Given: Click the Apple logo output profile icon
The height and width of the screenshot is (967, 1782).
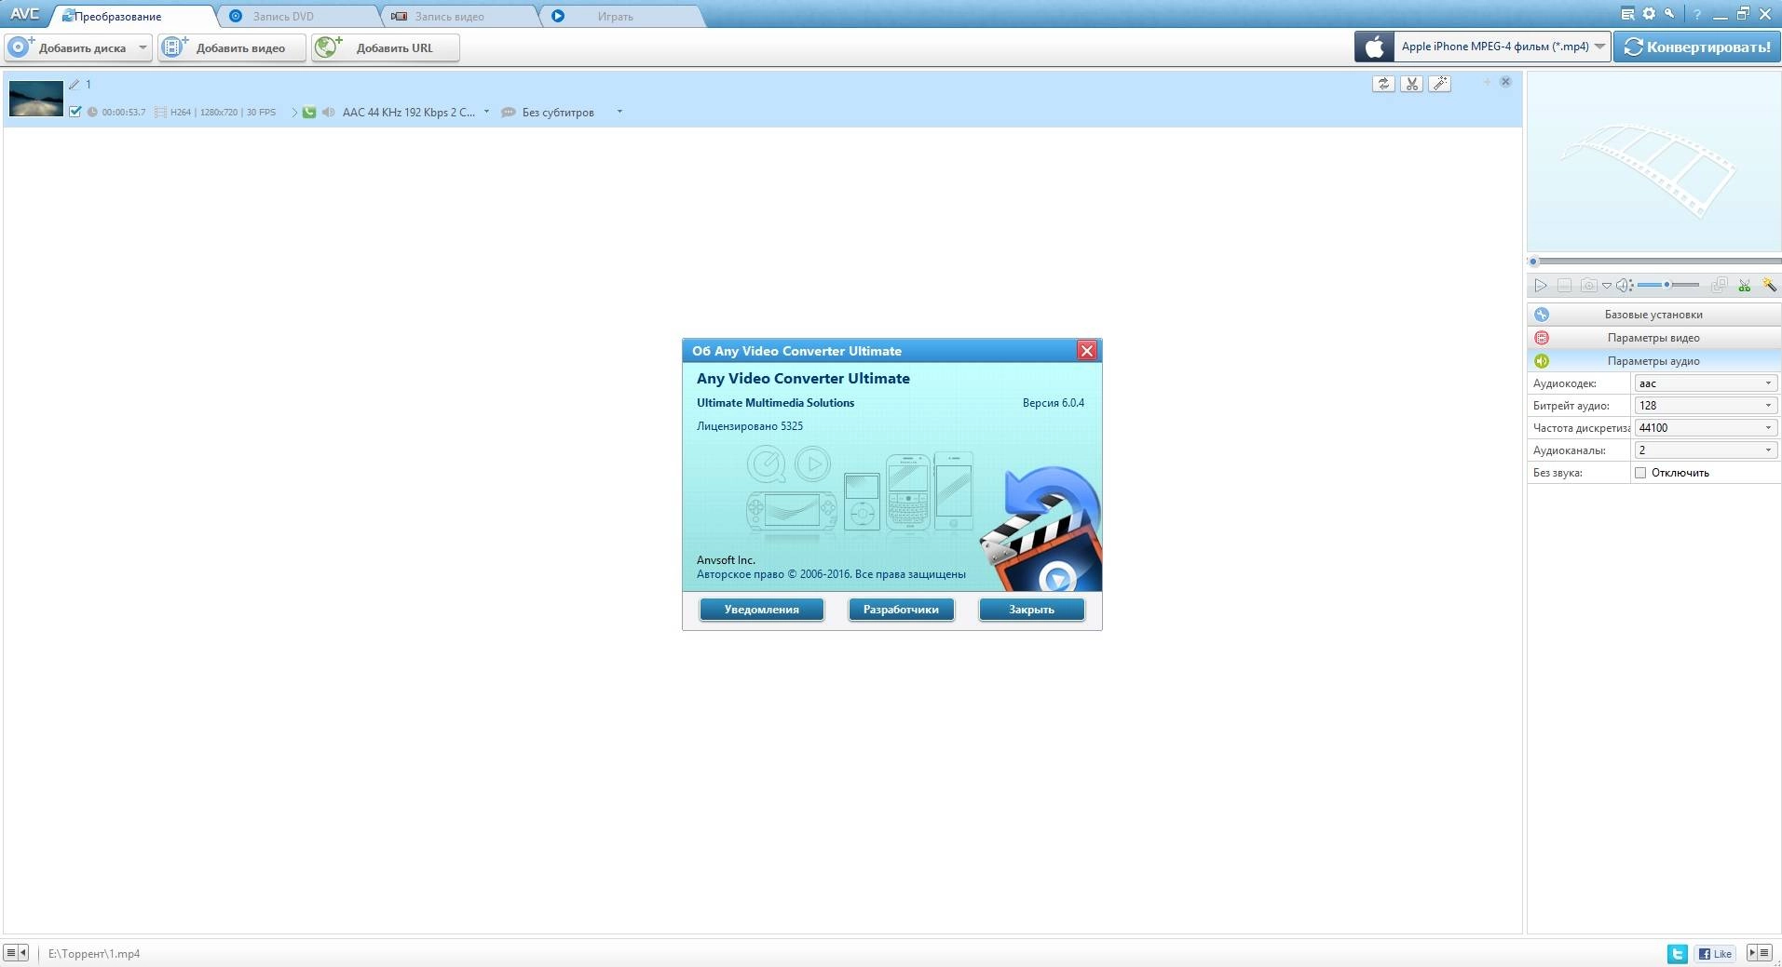Looking at the screenshot, I should [1374, 47].
